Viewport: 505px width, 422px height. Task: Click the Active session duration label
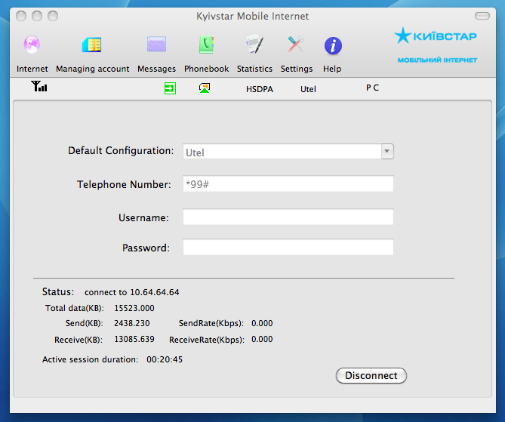90,359
